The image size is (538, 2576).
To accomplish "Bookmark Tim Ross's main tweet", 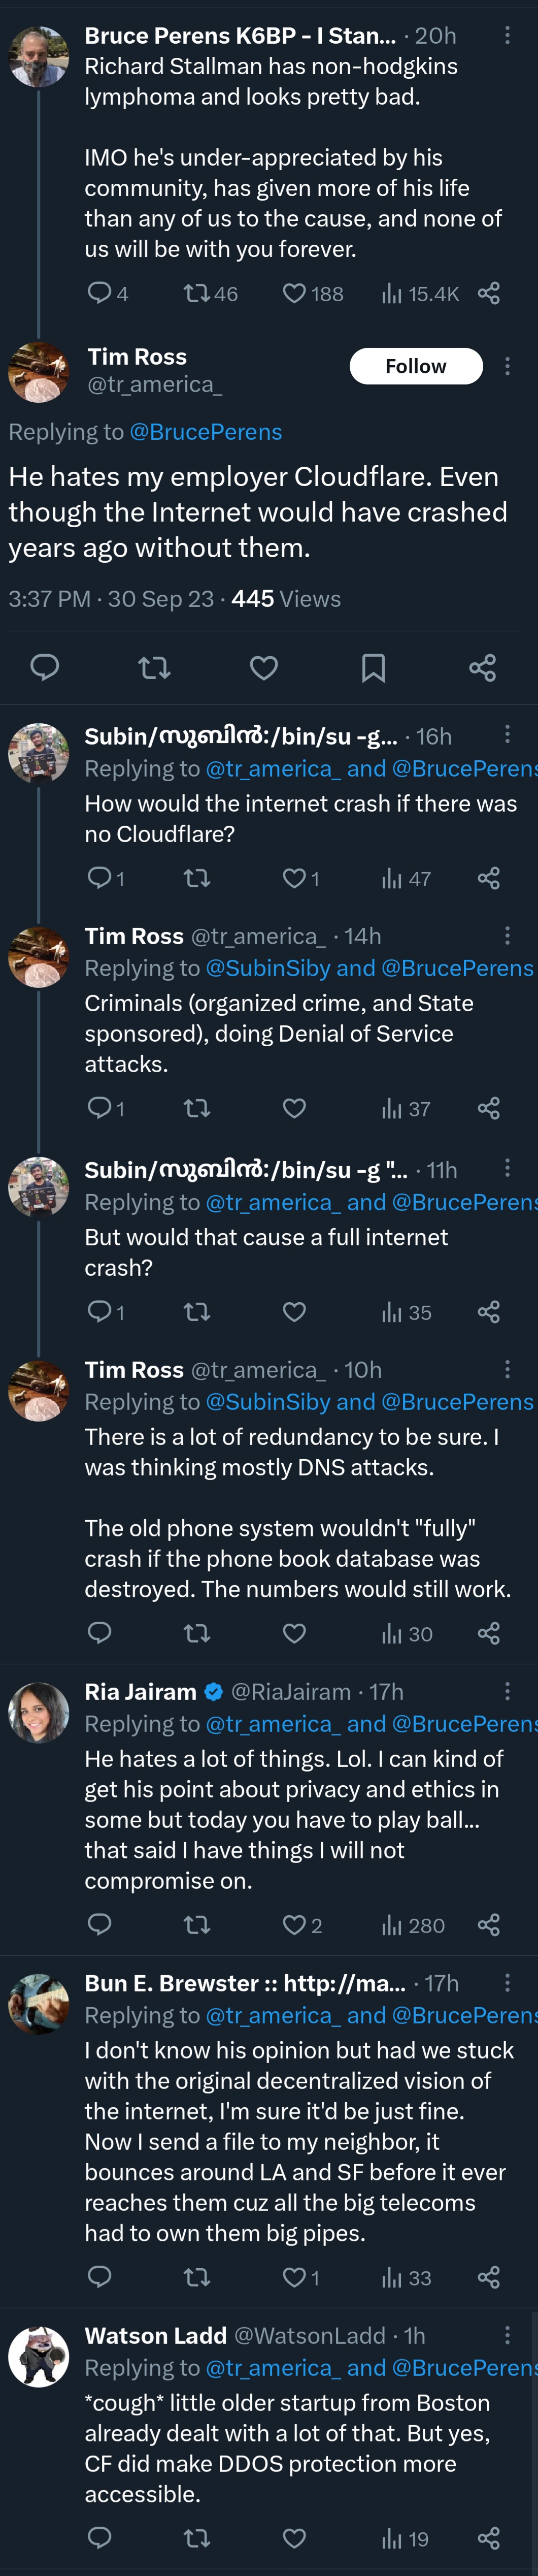I will tap(373, 667).
